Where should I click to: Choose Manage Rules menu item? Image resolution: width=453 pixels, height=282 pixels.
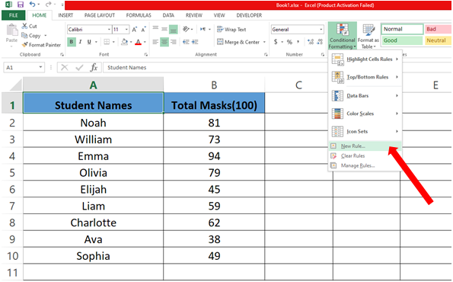(x=365, y=165)
